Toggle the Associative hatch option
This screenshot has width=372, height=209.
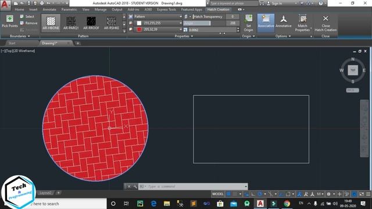[266, 23]
